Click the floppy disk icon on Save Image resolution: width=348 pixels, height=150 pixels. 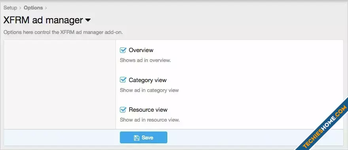136,138
